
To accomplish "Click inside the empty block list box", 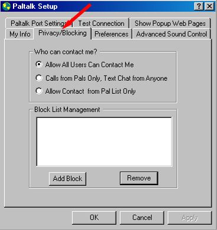I will point(104,142).
